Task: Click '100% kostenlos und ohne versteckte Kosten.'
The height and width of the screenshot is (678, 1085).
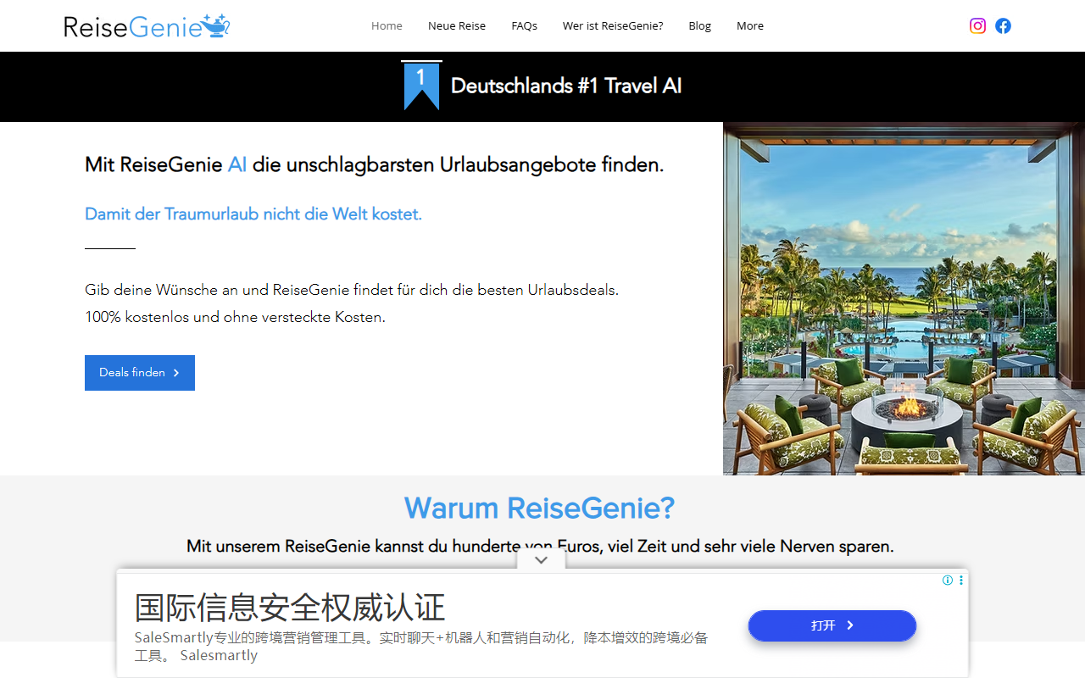Action: [x=235, y=317]
